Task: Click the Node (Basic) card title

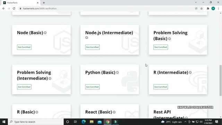Action: point(30,33)
